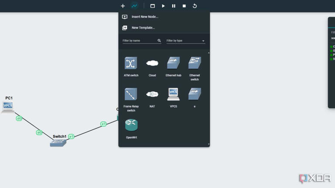Click the draw link toolbar icon
335x188 pixels.
(x=134, y=6)
